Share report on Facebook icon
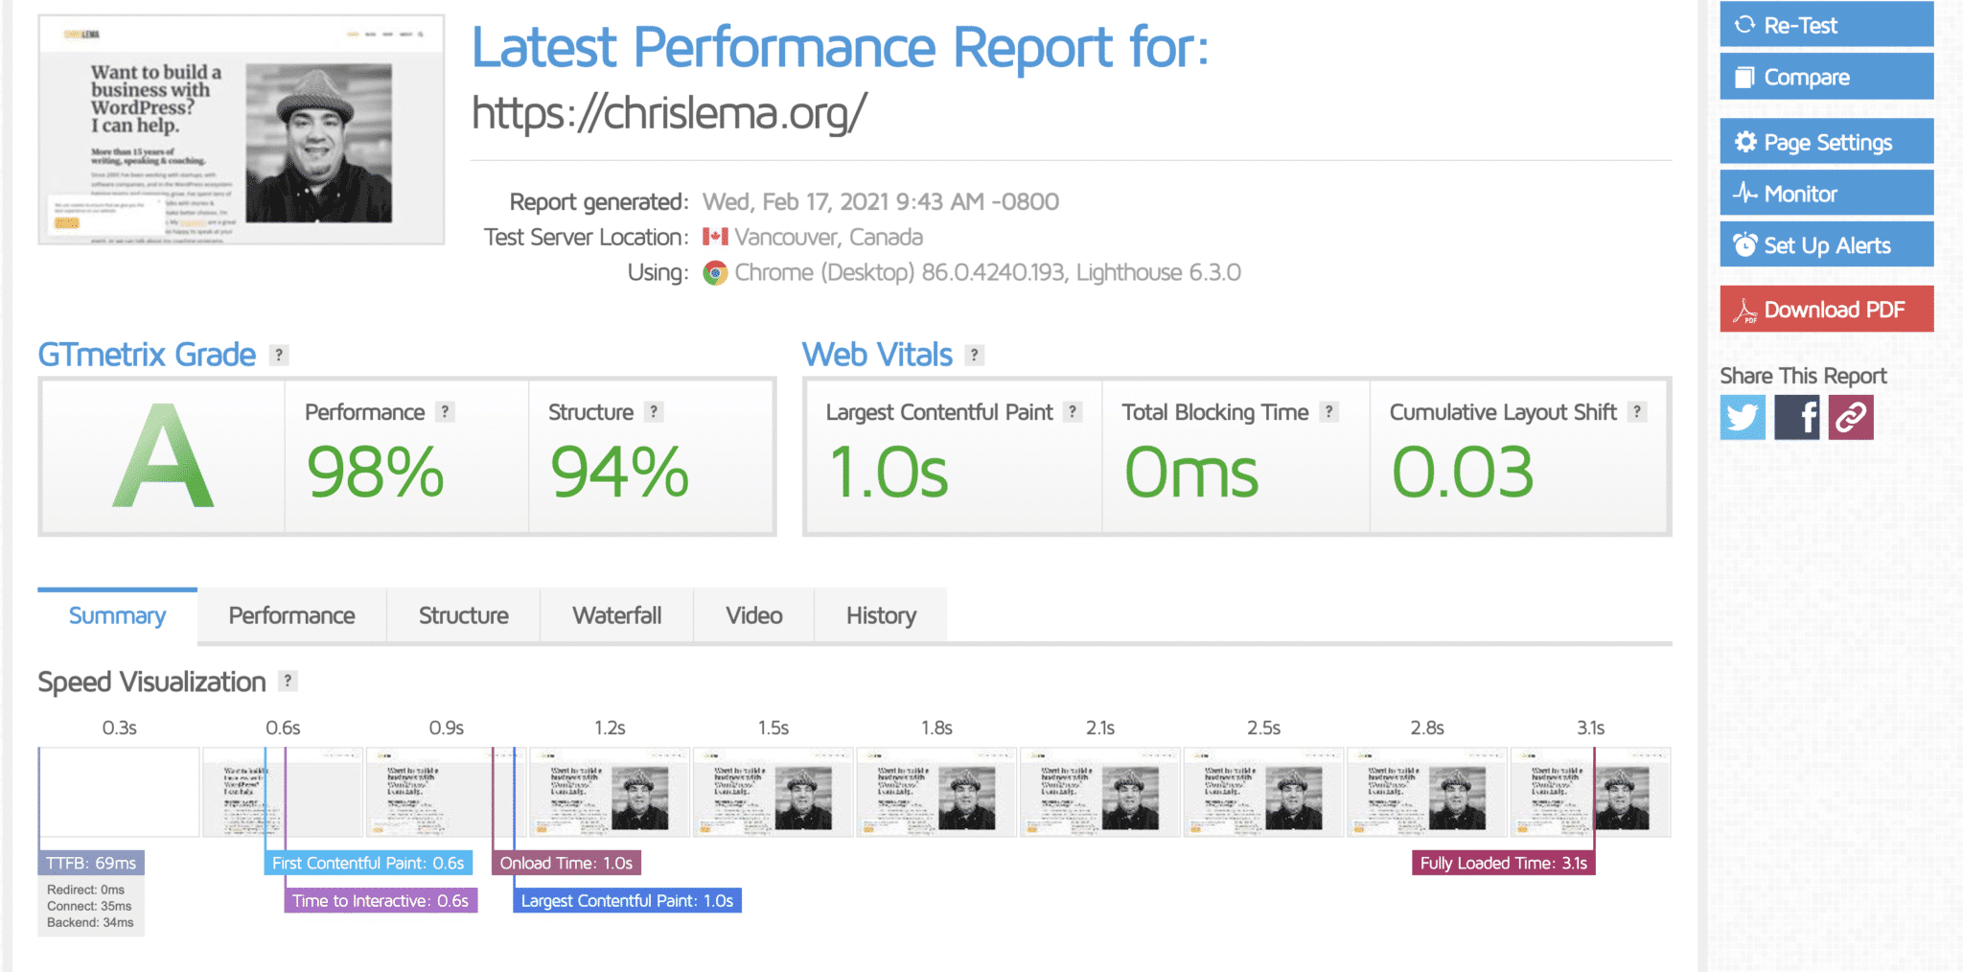Viewport: 1963px width, 972px height. [1796, 418]
